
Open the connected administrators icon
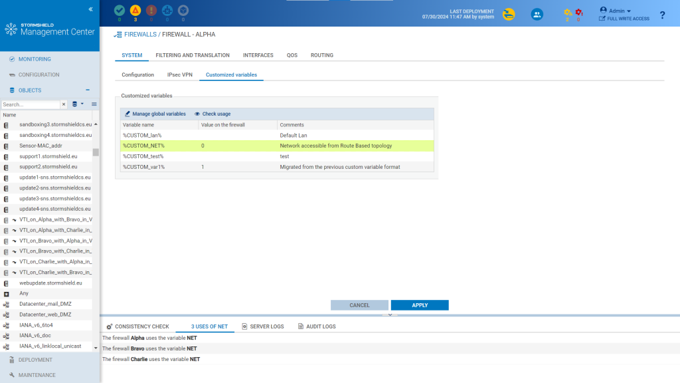537,15
